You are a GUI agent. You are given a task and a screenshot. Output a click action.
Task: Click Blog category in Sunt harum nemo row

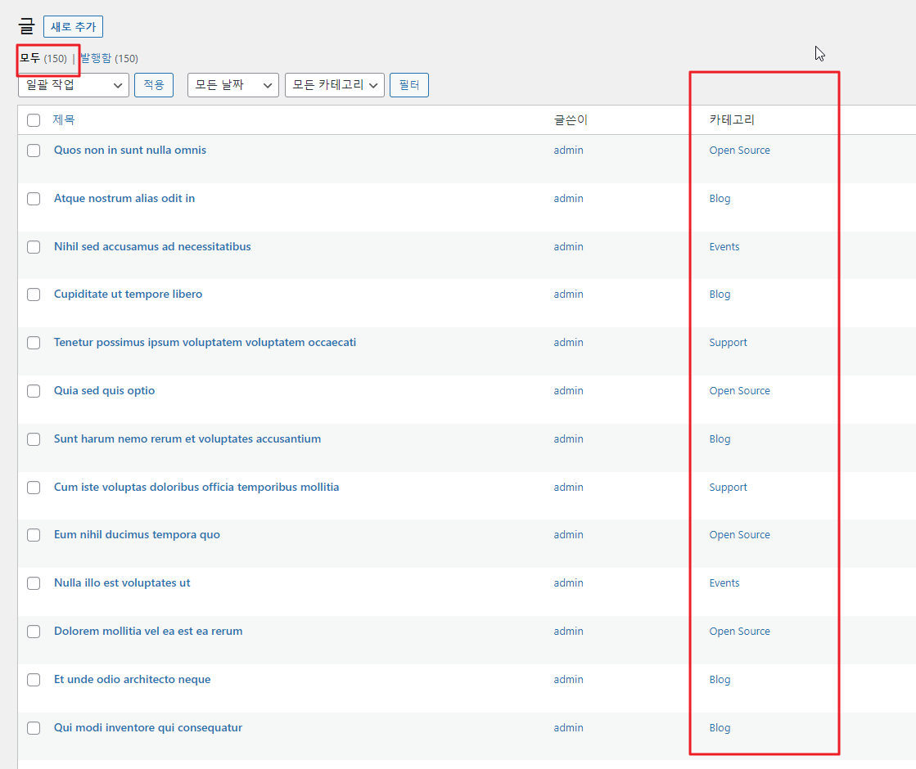(720, 438)
